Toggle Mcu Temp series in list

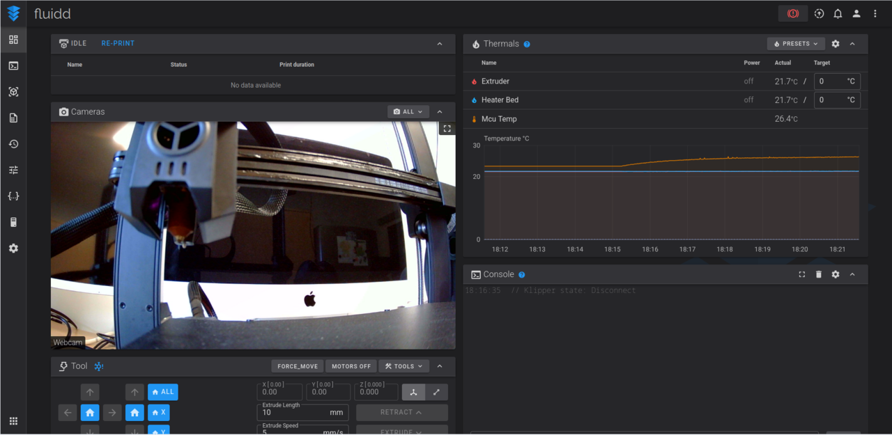click(x=499, y=119)
